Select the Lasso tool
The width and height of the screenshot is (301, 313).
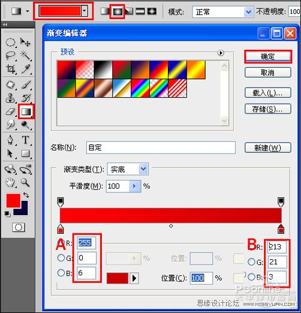pos(10,55)
